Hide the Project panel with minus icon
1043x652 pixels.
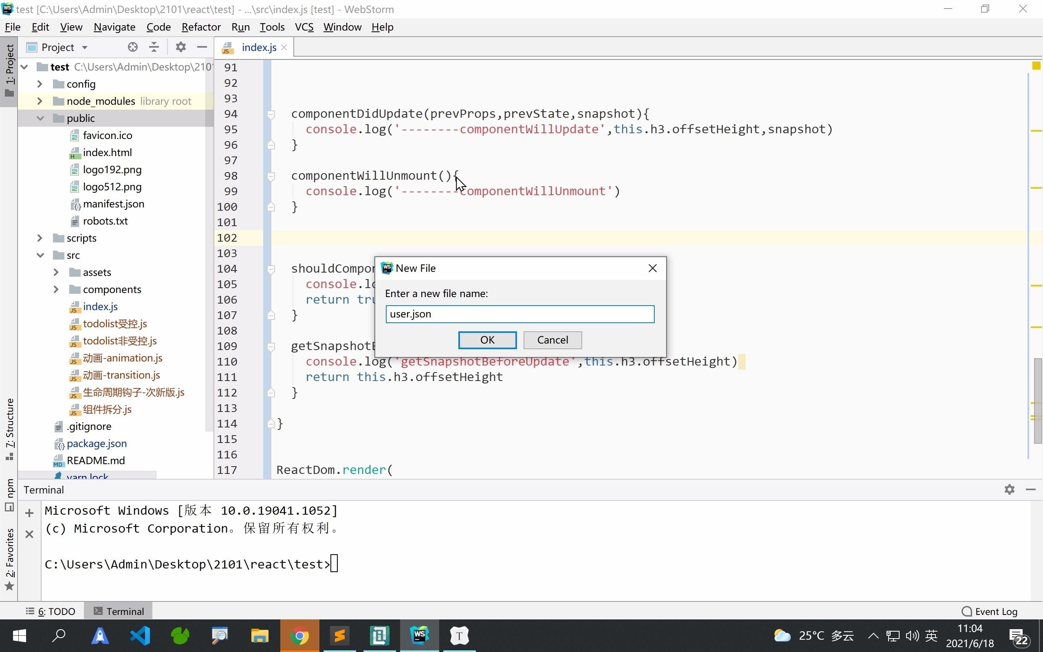pyautogui.click(x=202, y=47)
